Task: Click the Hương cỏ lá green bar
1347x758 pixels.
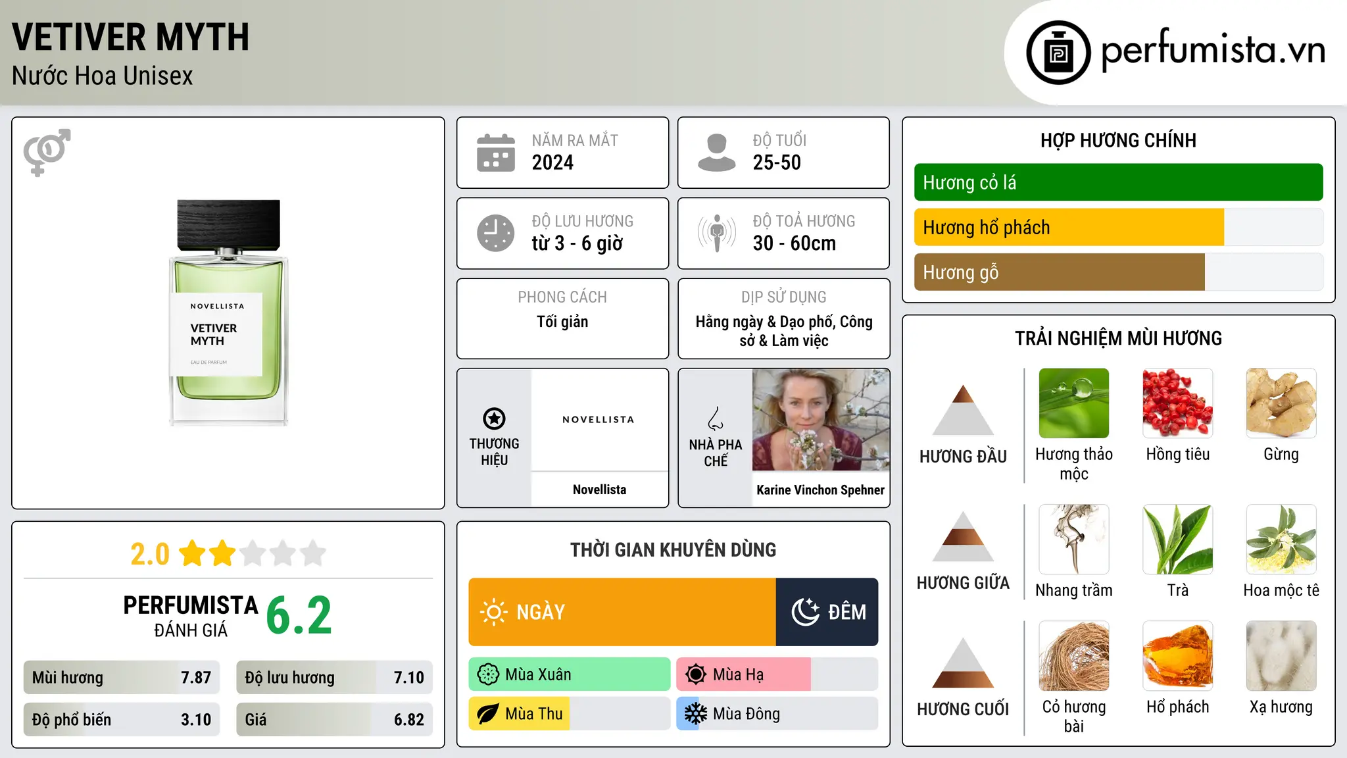Action: click(1118, 182)
